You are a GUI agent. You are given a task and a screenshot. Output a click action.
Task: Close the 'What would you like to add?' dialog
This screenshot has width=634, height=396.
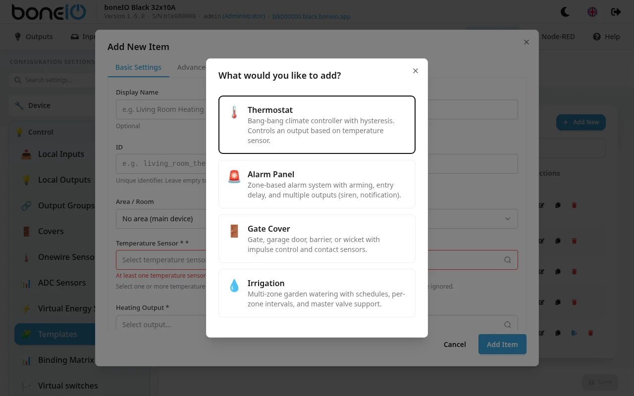click(x=416, y=71)
